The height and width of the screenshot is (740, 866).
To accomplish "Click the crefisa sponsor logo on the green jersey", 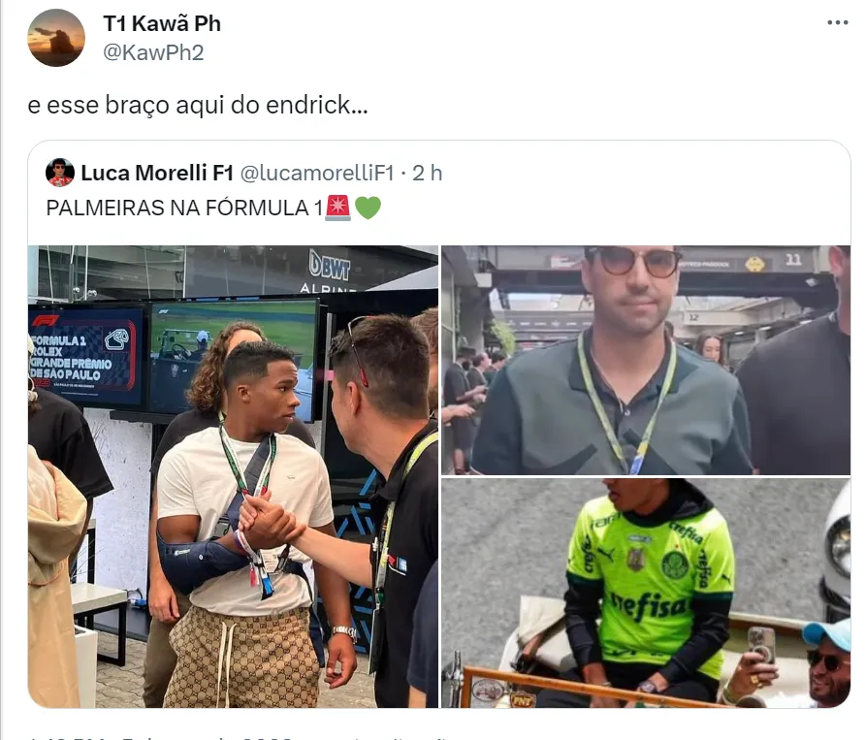I will coord(648,606).
